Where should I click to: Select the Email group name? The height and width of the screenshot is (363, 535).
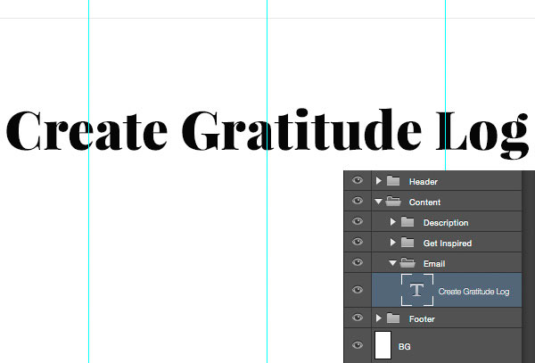tap(434, 264)
